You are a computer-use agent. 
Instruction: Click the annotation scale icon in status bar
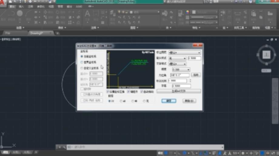(x=235, y=153)
